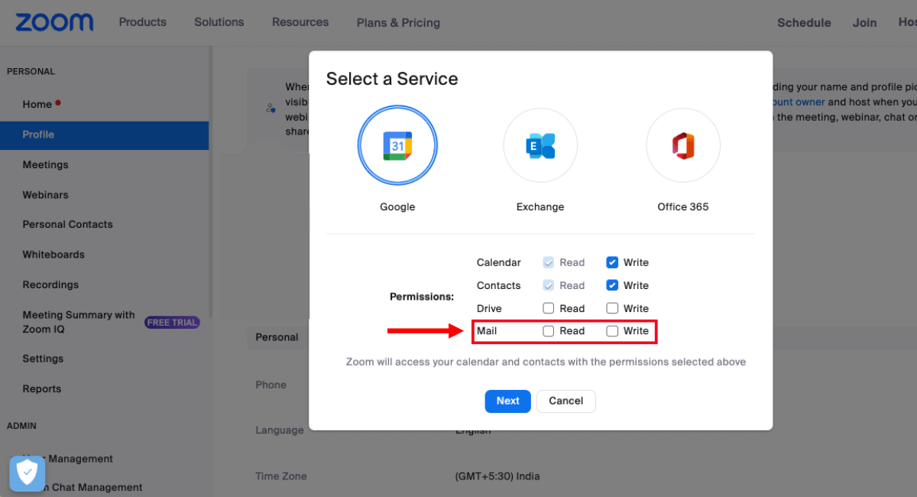The width and height of the screenshot is (917, 497).
Task: Toggle Calendar Read permission checkbox
Action: pos(548,262)
